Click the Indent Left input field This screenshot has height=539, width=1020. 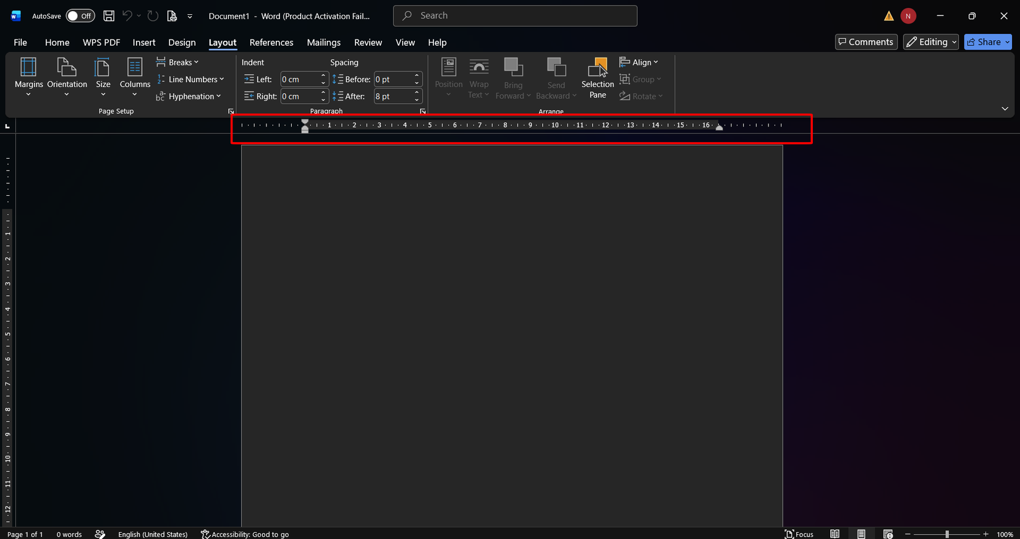tap(300, 79)
